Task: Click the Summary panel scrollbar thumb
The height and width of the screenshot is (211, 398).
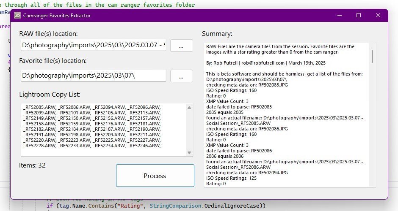Action: click(x=372, y=56)
